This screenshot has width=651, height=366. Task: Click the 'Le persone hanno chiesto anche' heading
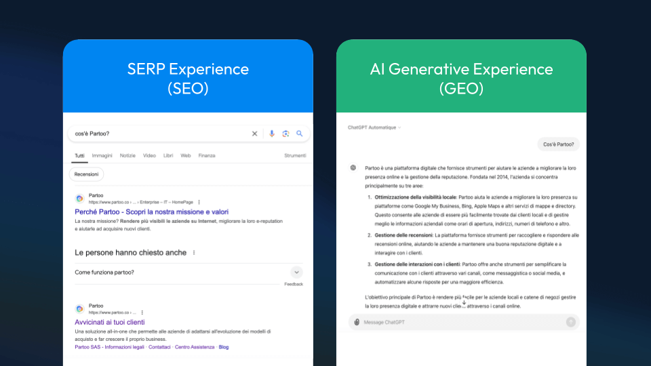coord(130,253)
